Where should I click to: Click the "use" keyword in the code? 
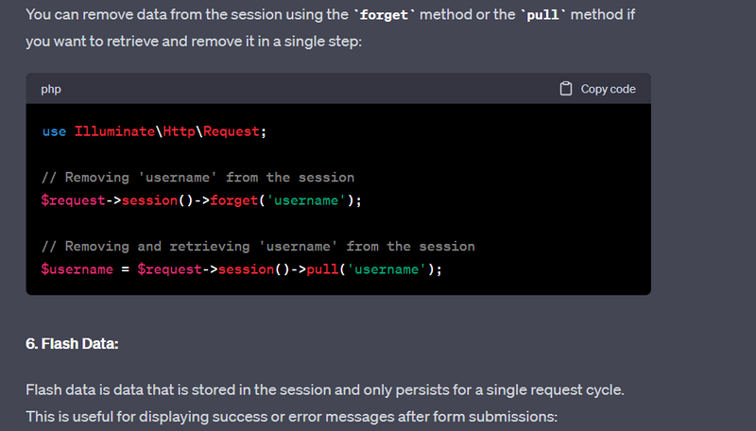point(54,131)
